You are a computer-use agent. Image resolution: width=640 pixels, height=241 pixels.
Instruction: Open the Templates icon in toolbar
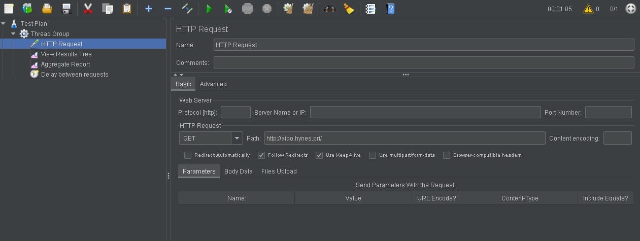[x=27, y=9]
